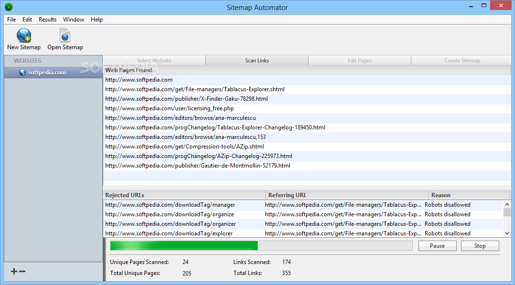
Task: Select the Compression-tools/AZip.shtml row
Action: tap(307, 146)
